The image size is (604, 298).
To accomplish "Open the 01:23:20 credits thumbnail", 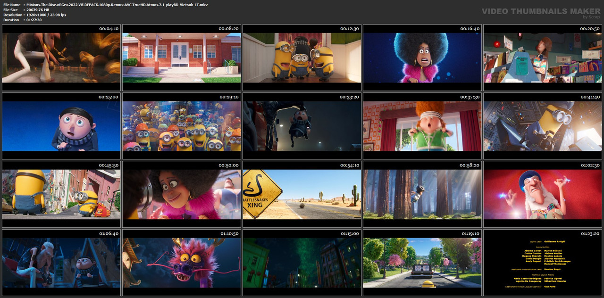I will coord(543,263).
